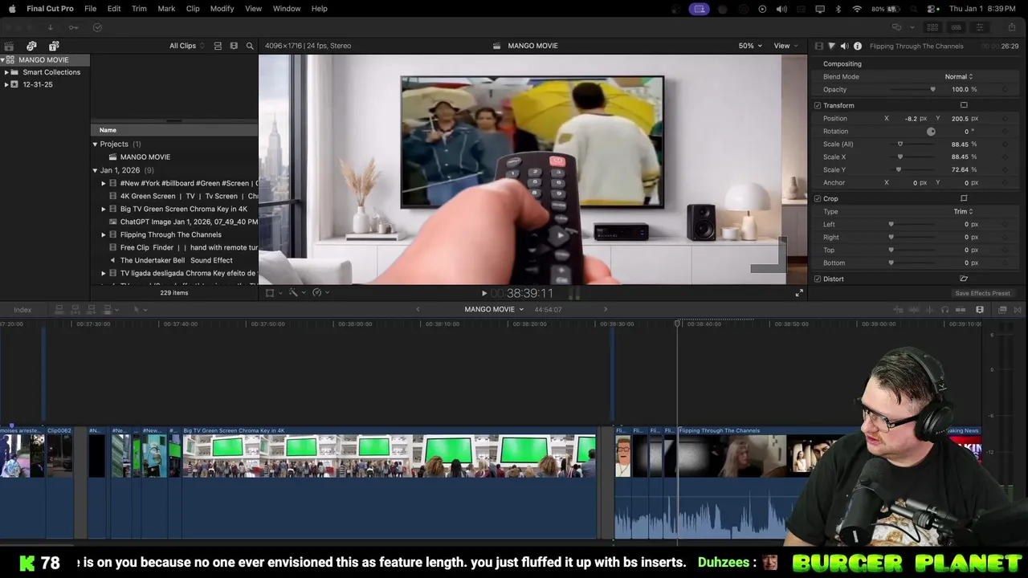Click Distort on-screen controls icon
The height and width of the screenshot is (578, 1028).
tap(964, 279)
